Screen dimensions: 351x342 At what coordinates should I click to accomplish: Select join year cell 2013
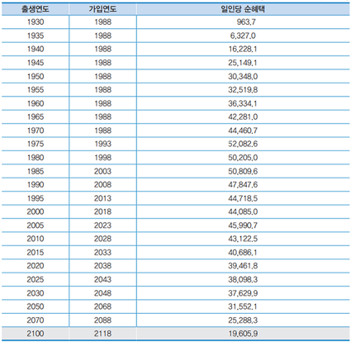[102, 198]
